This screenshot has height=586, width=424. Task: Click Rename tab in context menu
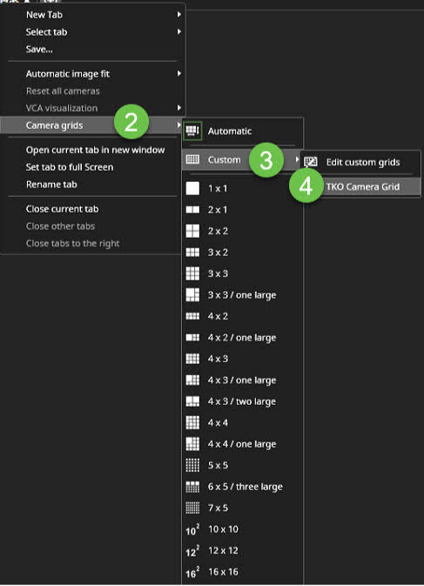(x=51, y=185)
